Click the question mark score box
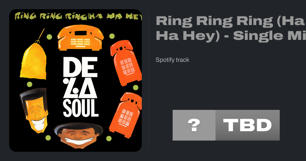This screenshot has height=161, width=306. tap(194, 125)
